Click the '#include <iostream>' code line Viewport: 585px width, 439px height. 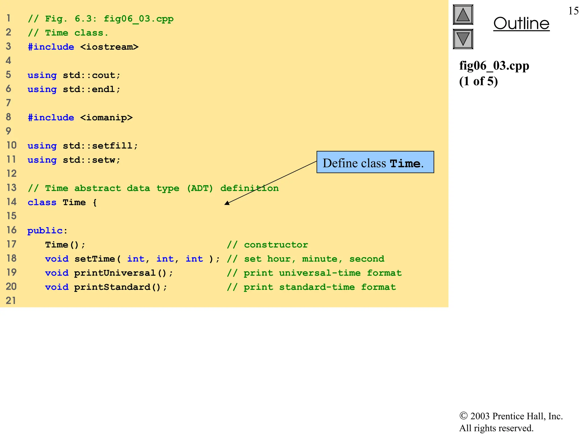coord(83,47)
